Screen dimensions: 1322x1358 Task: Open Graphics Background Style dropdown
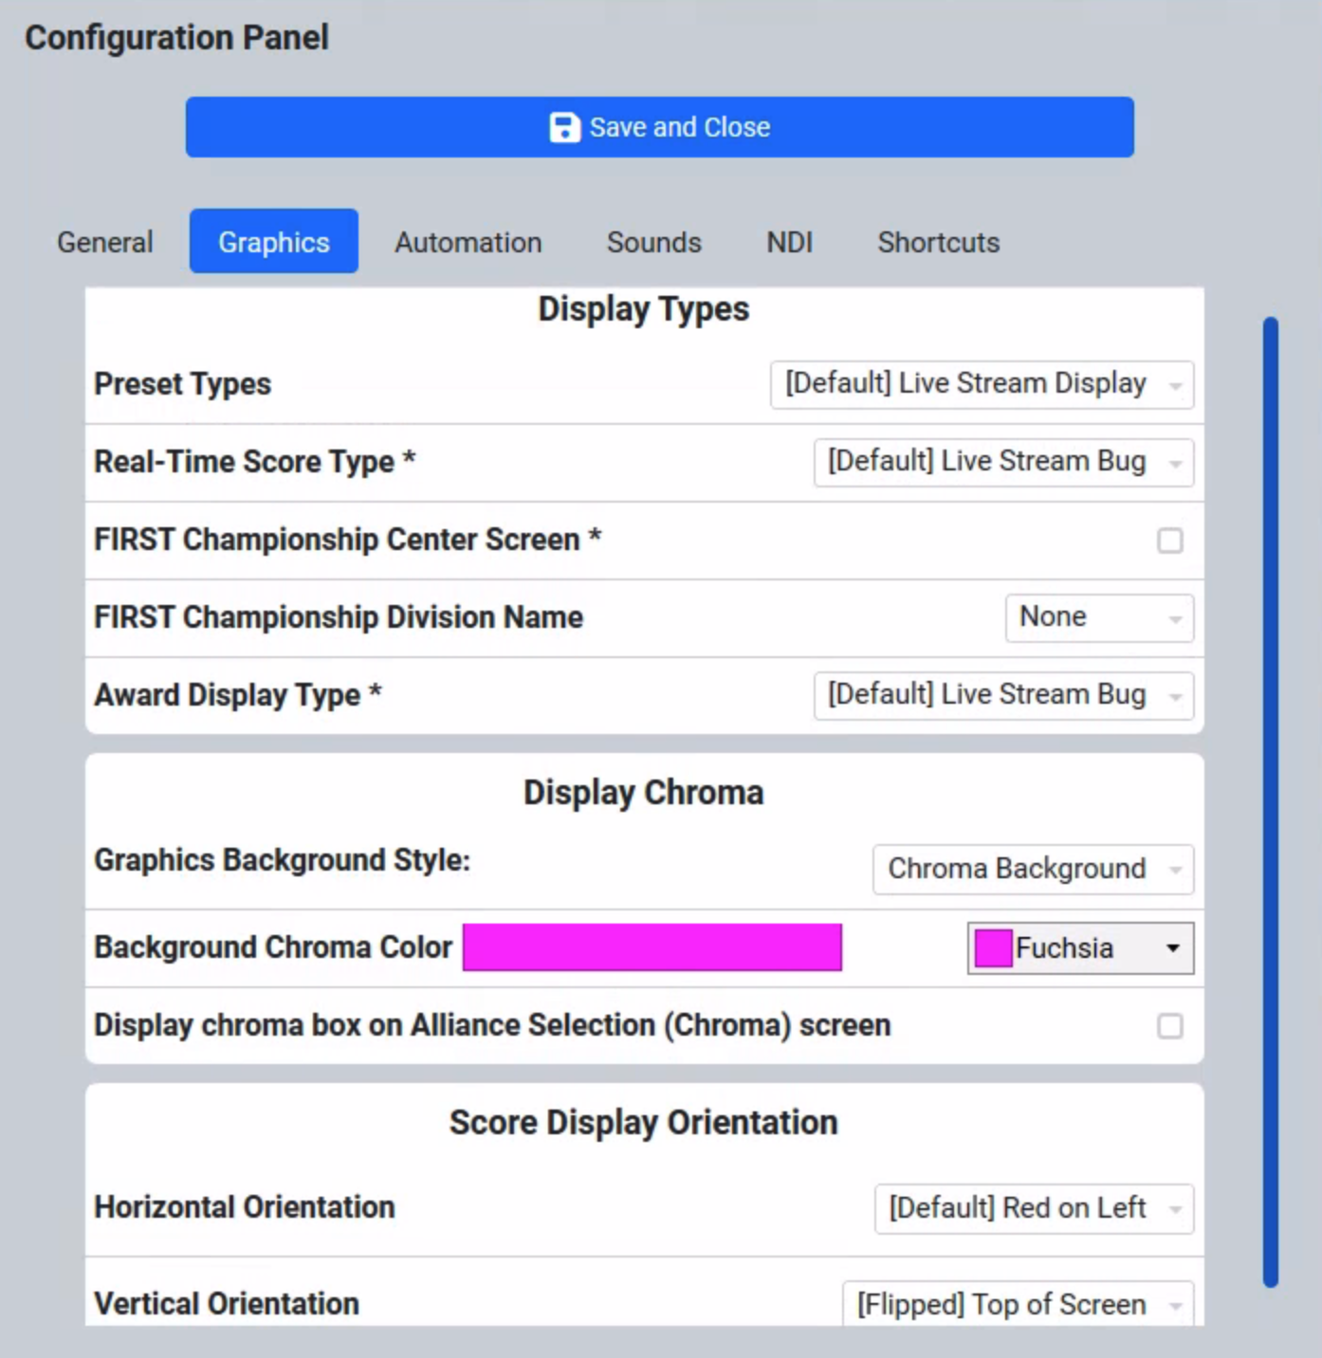pos(1033,870)
